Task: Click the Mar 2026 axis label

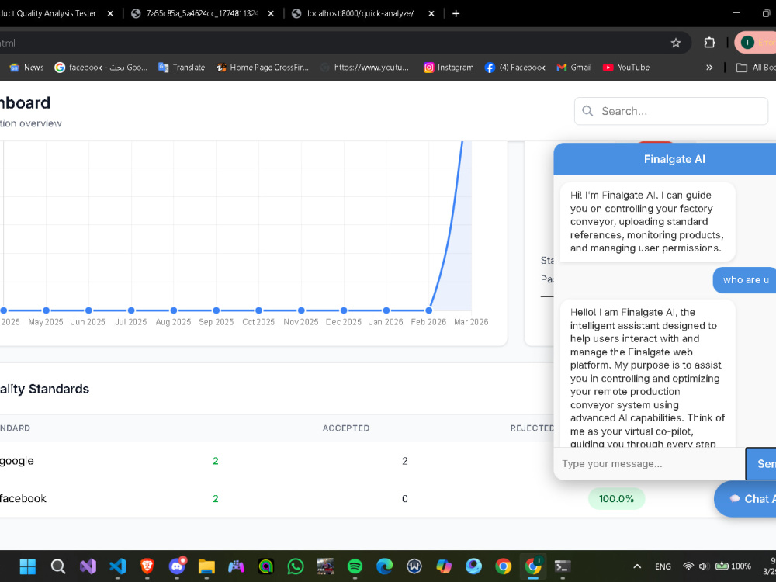Action: pos(471,322)
